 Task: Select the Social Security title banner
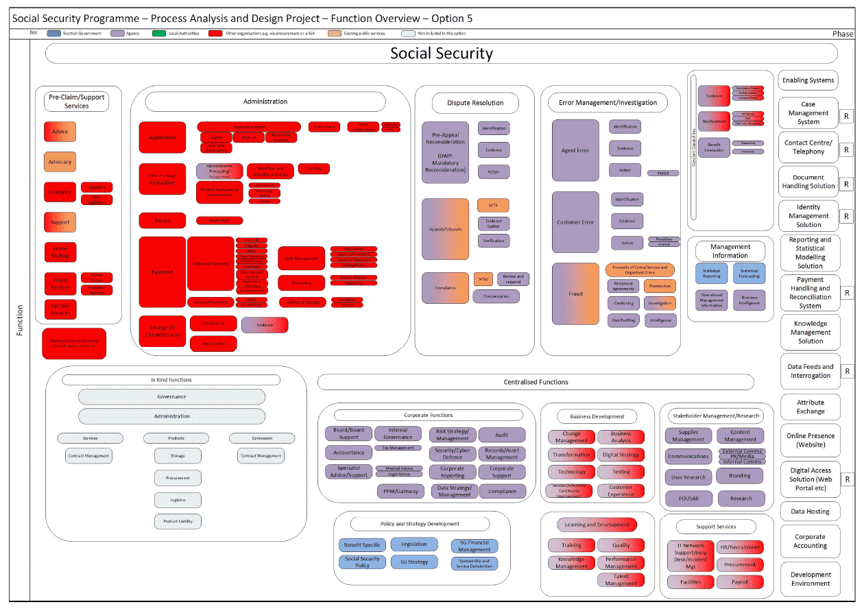(x=441, y=53)
